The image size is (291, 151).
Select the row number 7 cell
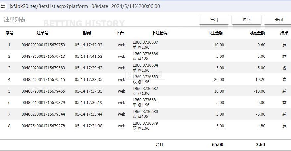pos(9,114)
